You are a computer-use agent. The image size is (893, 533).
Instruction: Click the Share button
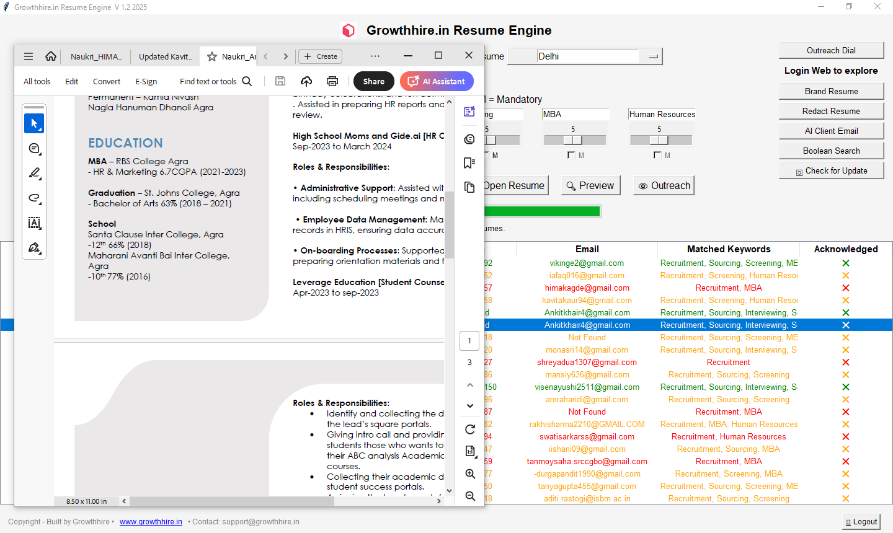(374, 81)
